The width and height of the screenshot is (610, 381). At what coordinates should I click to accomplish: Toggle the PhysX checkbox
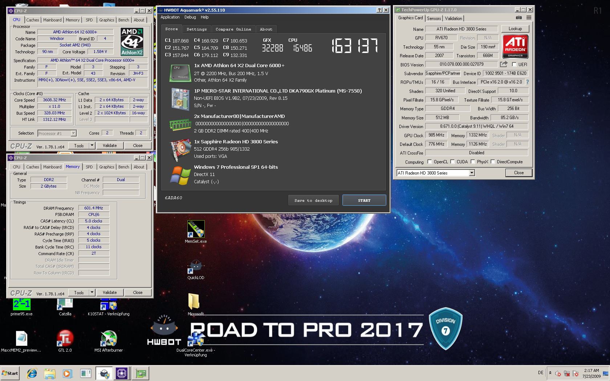click(473, 162)
